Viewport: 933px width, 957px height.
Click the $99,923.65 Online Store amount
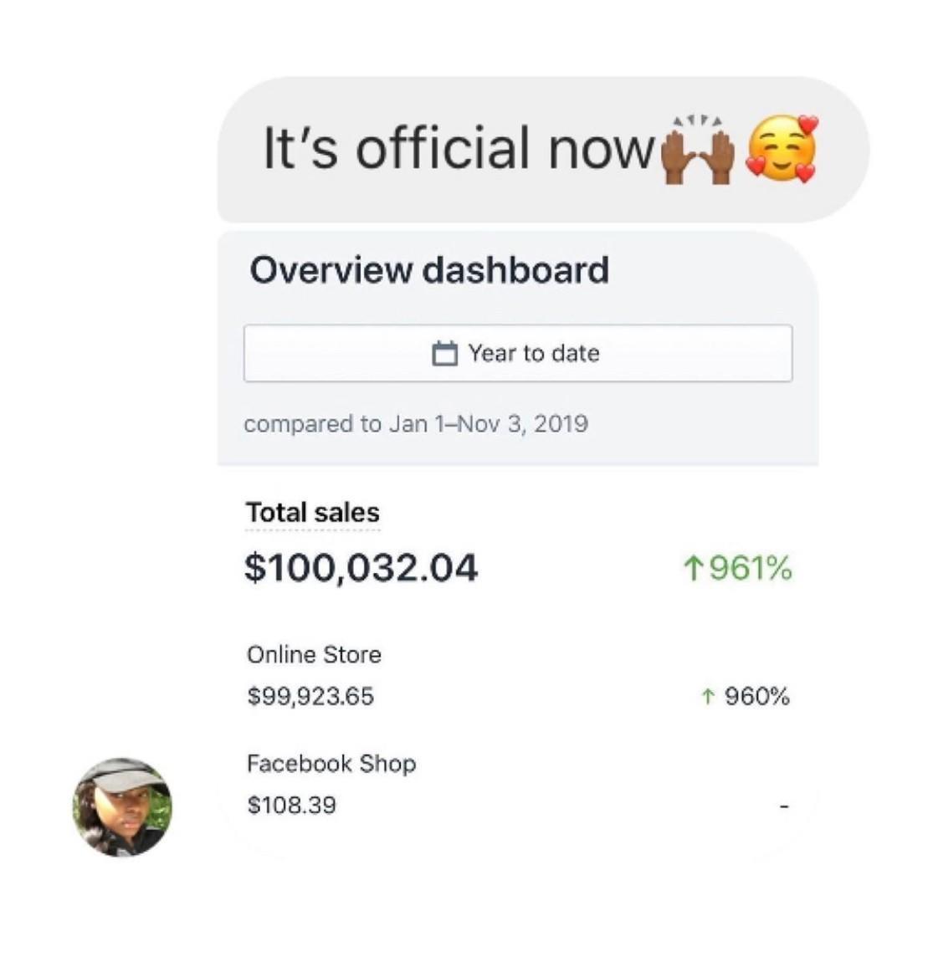(310, 697)
